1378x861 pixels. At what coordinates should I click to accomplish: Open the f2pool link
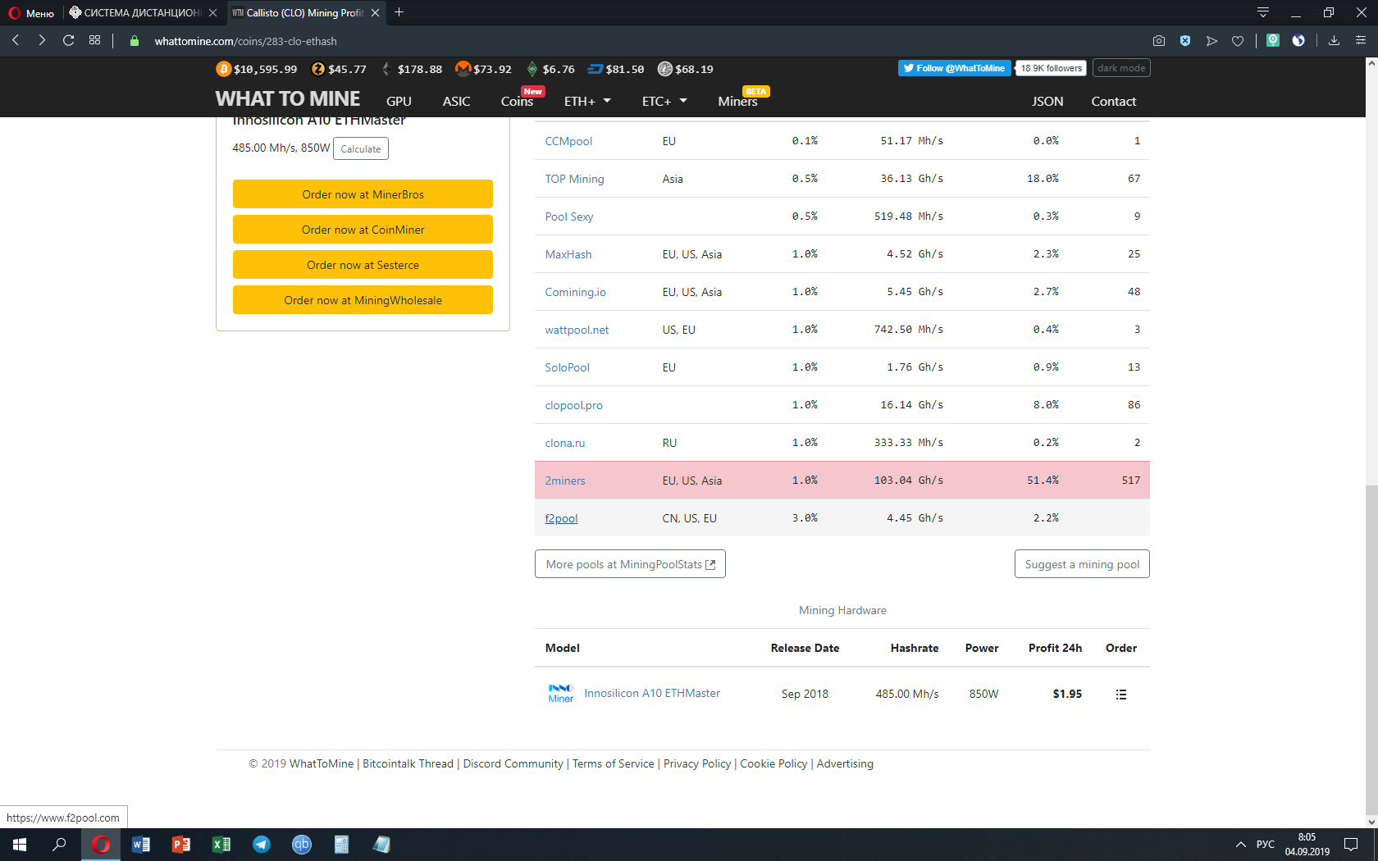pyautogui.click(x=561, y=518)
